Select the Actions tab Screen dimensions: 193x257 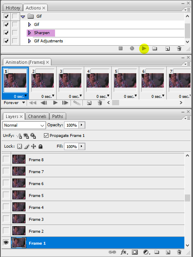(x=33, y=8)
